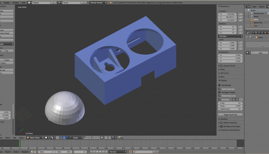The image size is (269, 154).
Task: Select the scale manipulator icon
Action: [70, 138]
